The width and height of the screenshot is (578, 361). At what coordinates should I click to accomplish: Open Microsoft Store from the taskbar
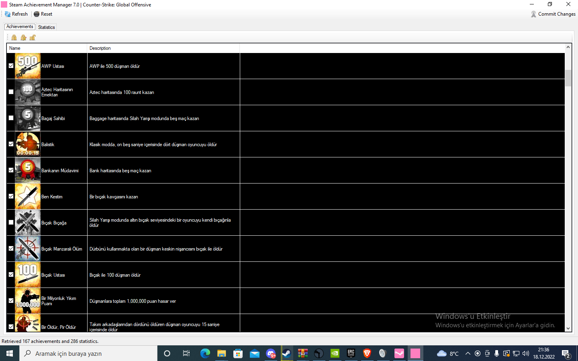238,353
